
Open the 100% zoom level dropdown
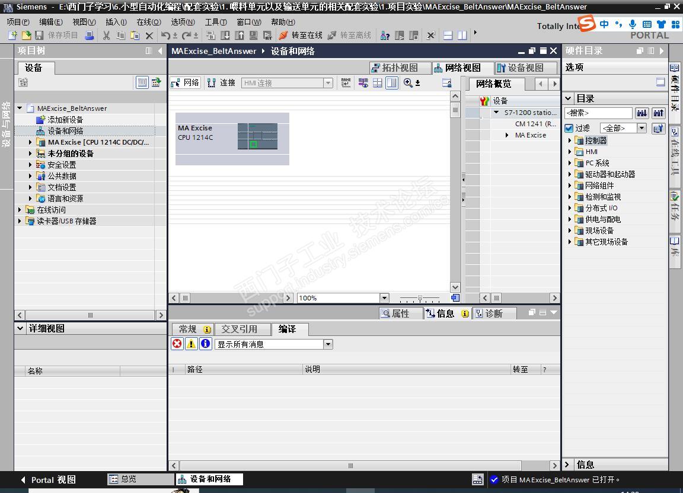tap(384, 298)
